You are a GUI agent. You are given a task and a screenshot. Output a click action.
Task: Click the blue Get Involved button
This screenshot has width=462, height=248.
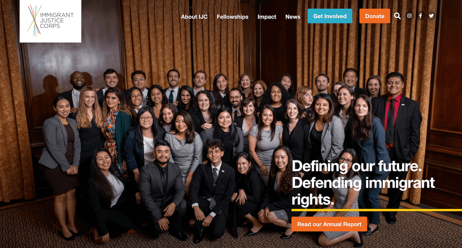330,16
